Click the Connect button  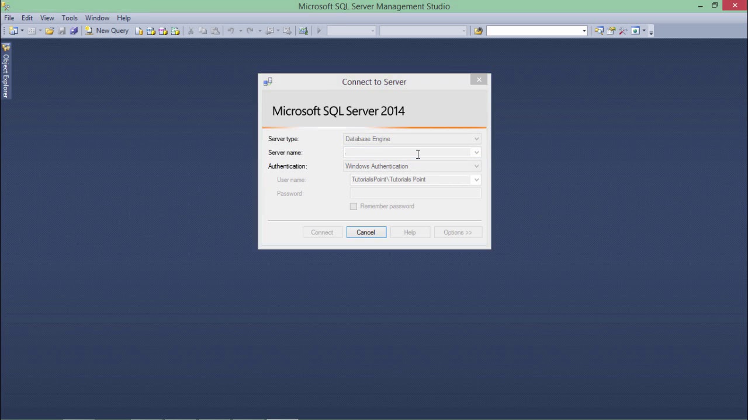(322, 232)
